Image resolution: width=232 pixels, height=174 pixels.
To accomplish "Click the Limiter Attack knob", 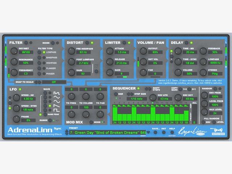I will tap(110, 51).
